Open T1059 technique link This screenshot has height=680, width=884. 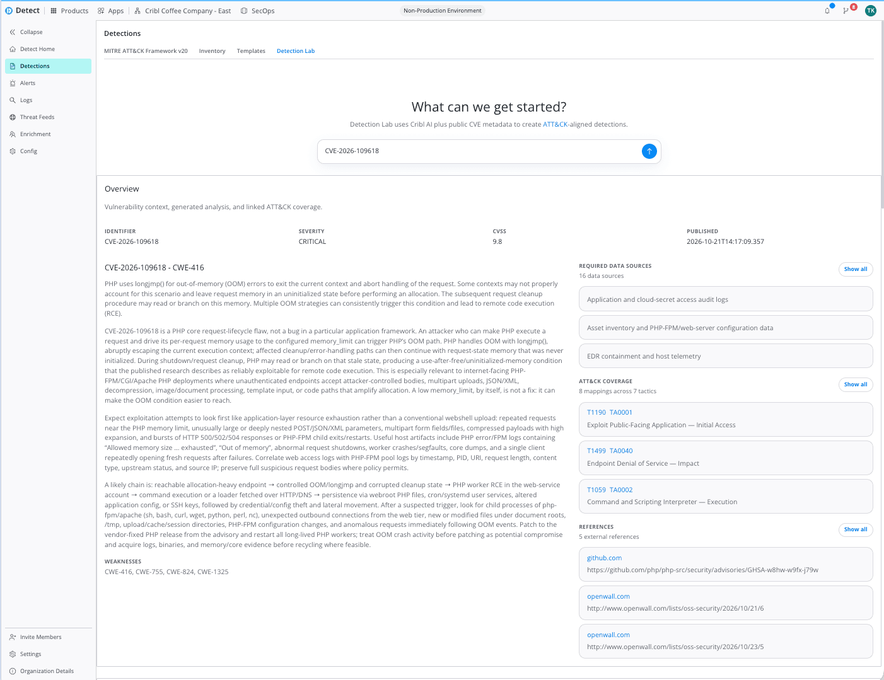pos(596,490)
